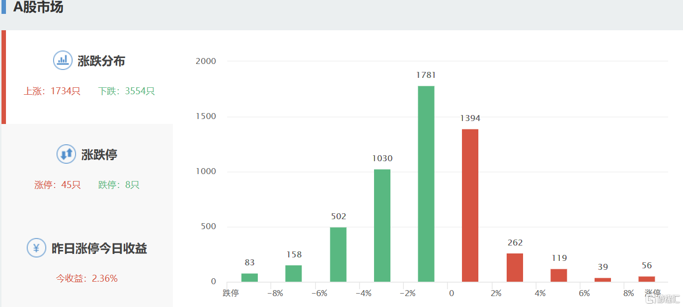Click the green bar labeled 158
The image size is (683, 307).
click(294, 273)
